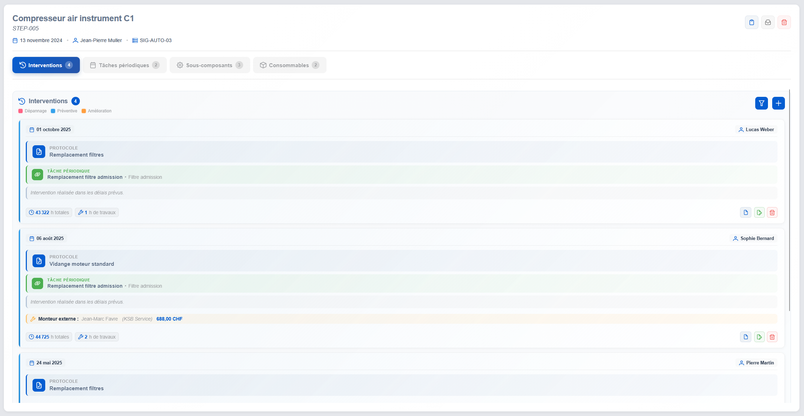Click the red Dépannage legend swatch
This screenshot has height=416, width=804.
click(x=20, y=111)
